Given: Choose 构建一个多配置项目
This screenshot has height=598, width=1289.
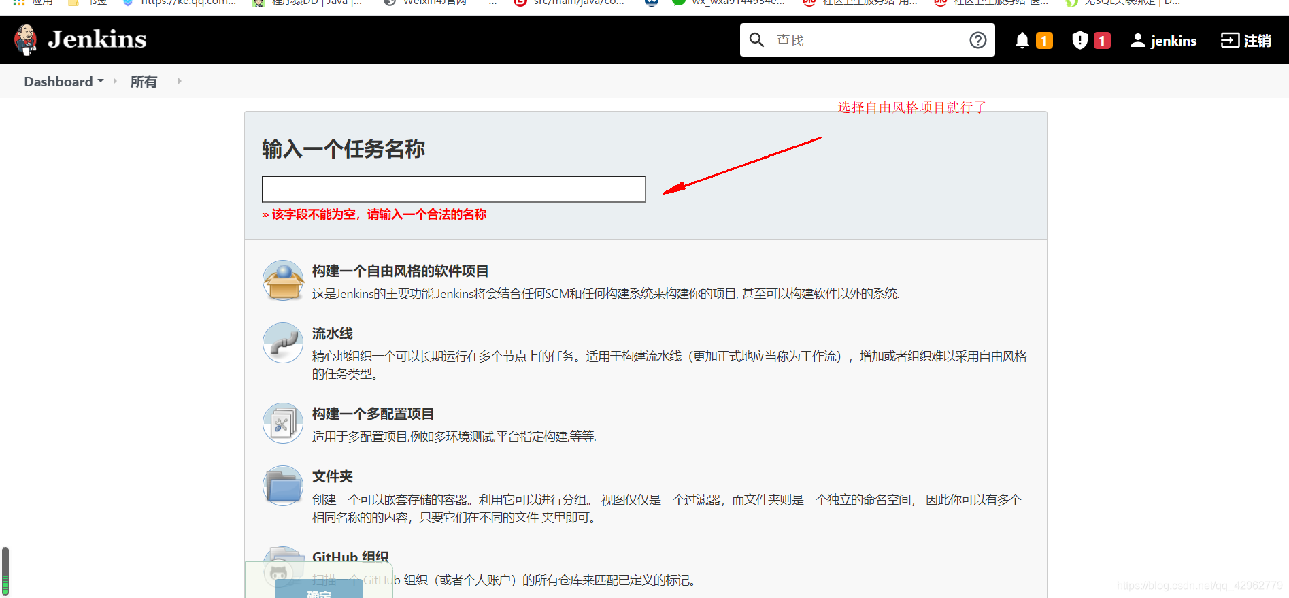Looking at the screenshot, I should (x=373, y=414).
